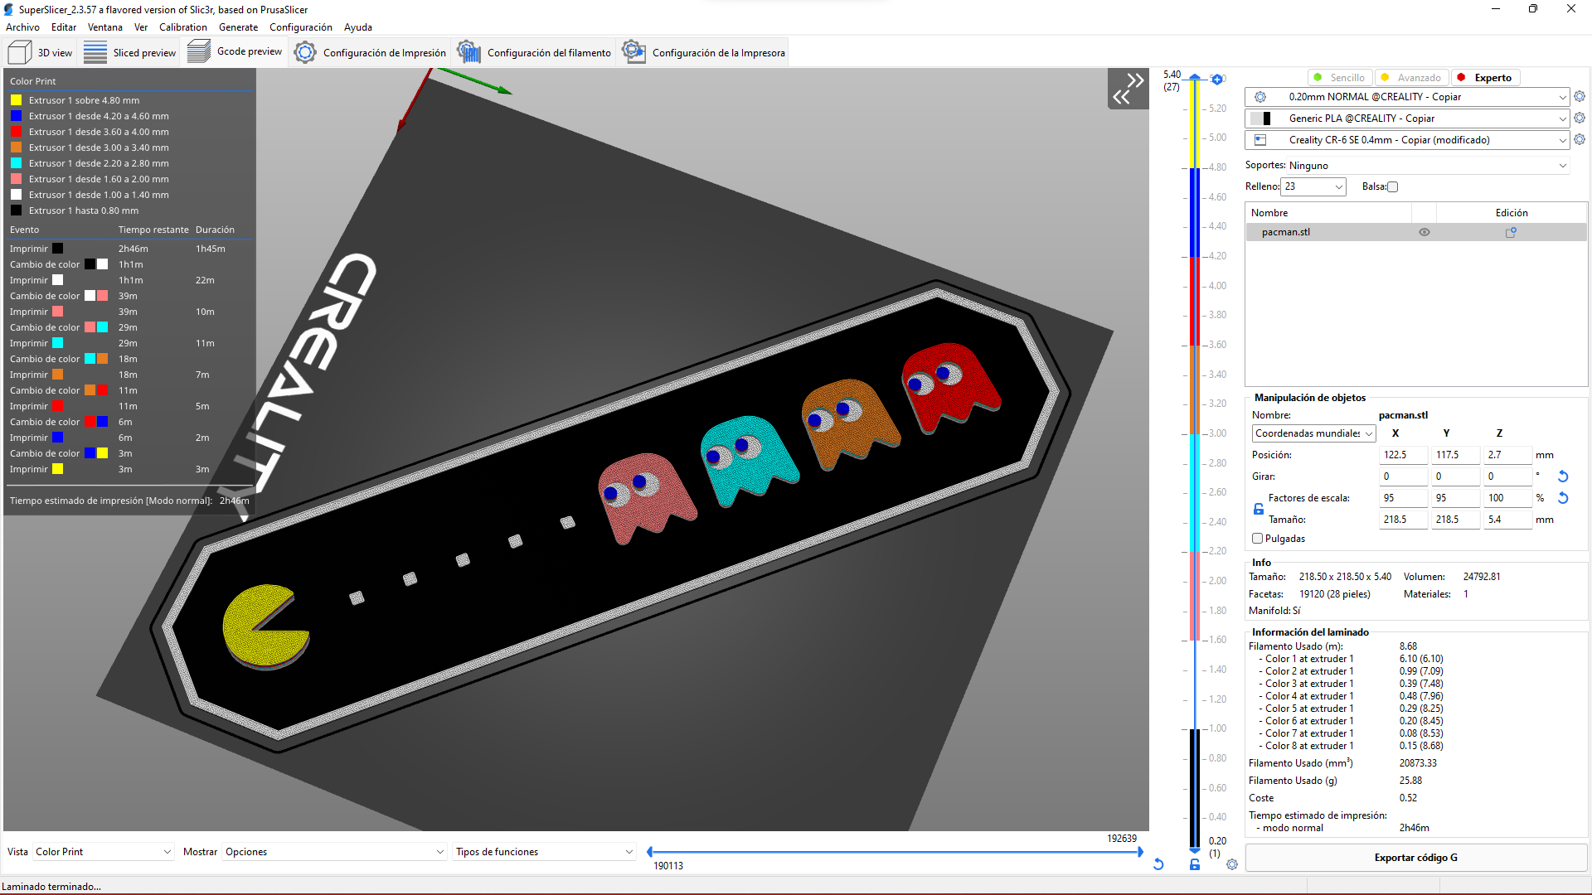Image resolution: width=1592 pixels, height=895 pixels.
Task: Expand the Soportes dropdown
Action: (1429, 166)
